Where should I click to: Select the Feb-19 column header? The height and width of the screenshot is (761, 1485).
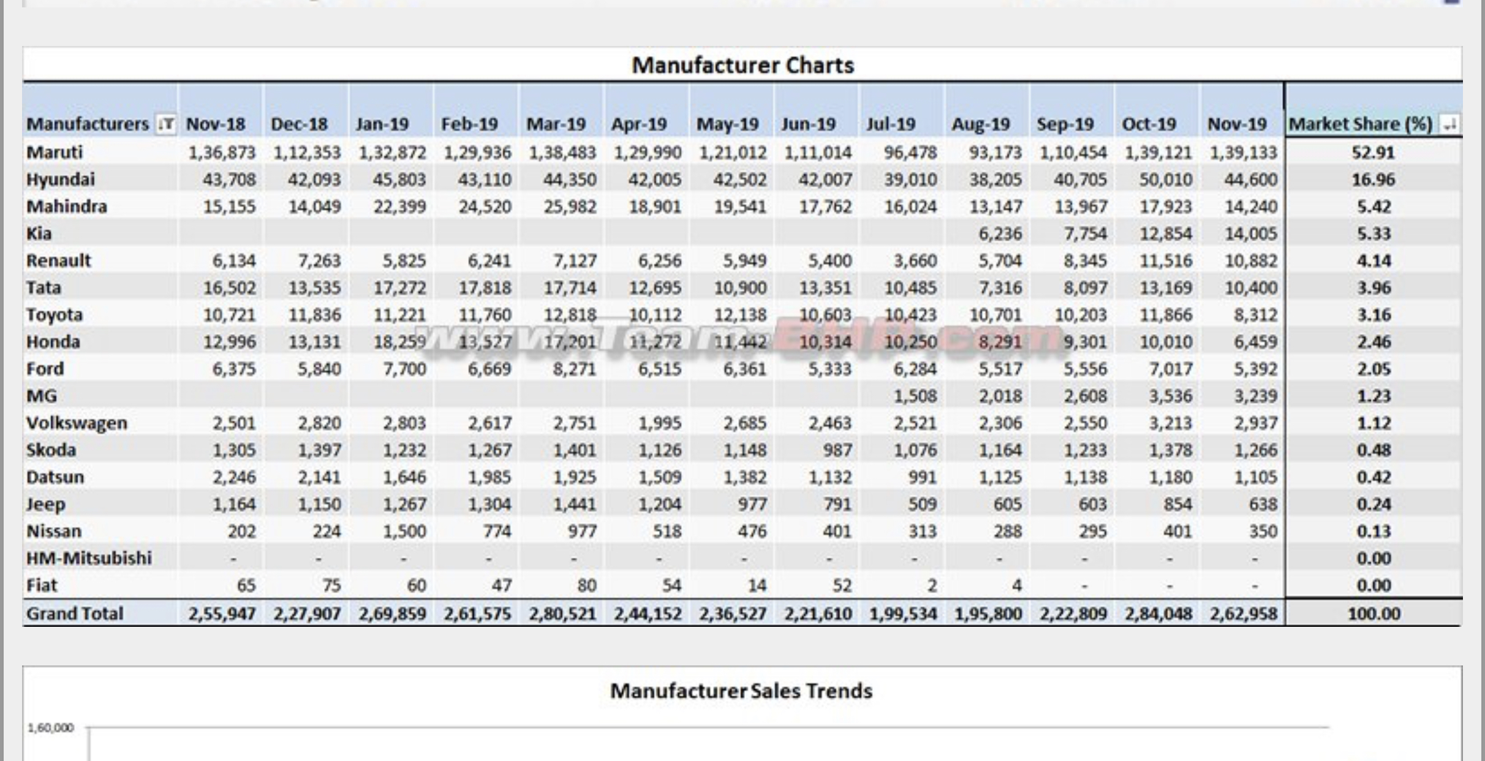click(470, 124)
